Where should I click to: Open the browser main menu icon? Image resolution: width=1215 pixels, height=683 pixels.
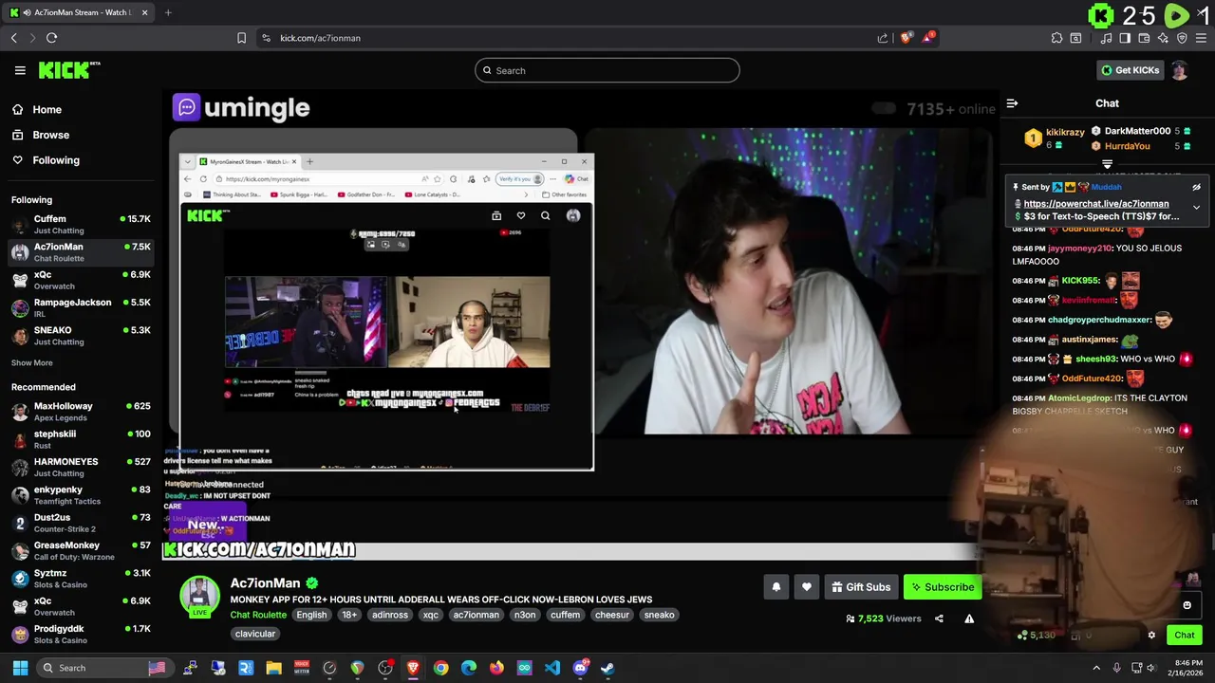click(1201, 38)
